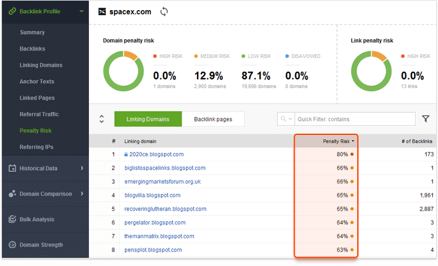The width and height of the screenshot is (438, 266).
Task: Click the Bulk Analysis checklist icon
Action: point(12,219)
